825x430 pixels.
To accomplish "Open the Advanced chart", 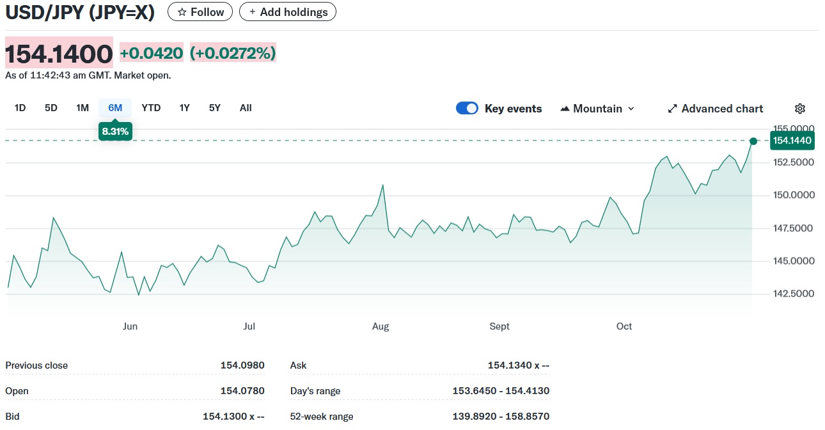I will (x=716, y=109).
